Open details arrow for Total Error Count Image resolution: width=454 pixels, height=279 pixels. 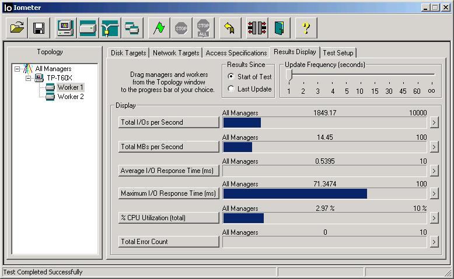click(434, 242)
